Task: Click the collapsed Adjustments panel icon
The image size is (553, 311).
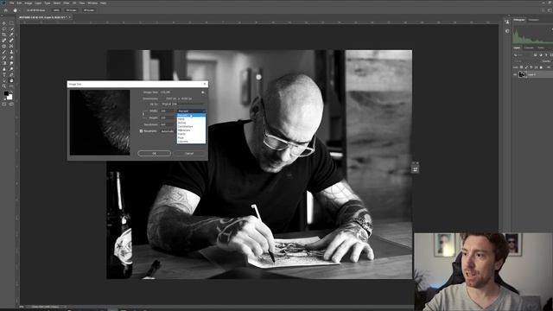Action: [507, 31]
